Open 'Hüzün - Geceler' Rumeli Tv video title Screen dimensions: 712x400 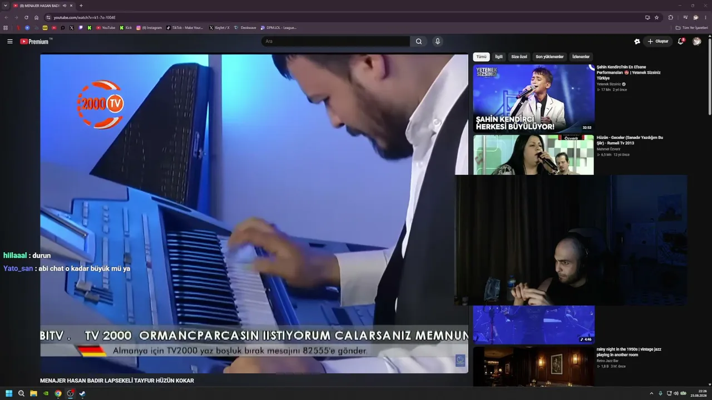630,140
